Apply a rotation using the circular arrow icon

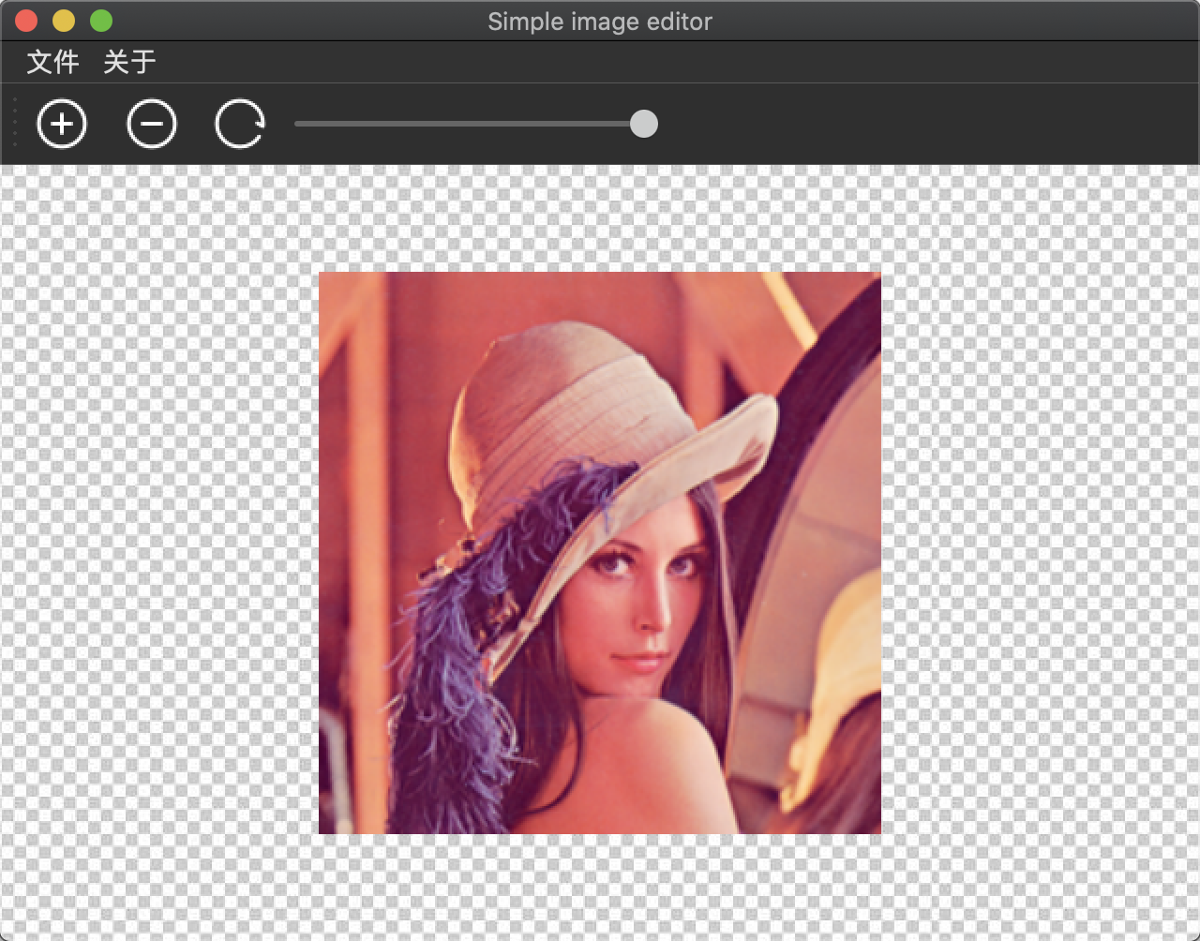(x=240, y=123)
